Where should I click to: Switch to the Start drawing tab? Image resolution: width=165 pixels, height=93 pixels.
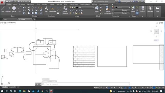click(x=5, y=19)
